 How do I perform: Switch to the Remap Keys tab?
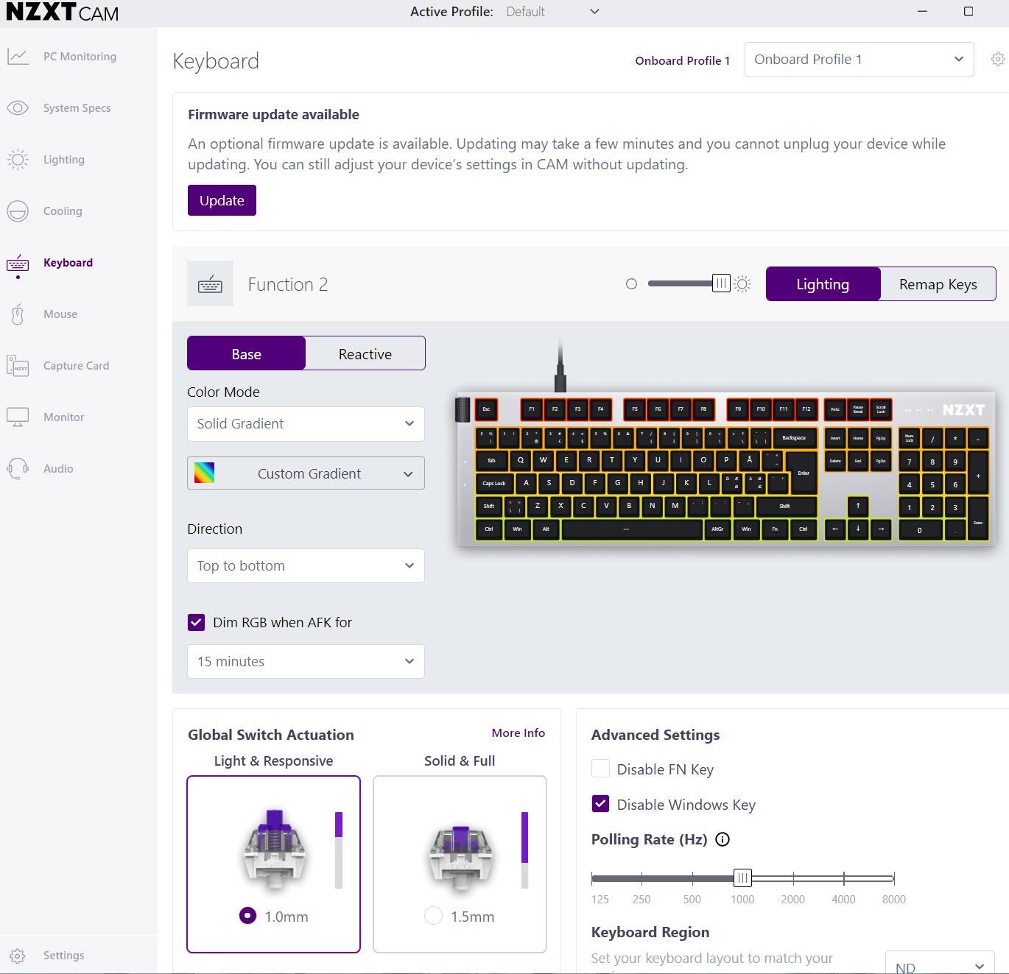[x=938, y=284]
